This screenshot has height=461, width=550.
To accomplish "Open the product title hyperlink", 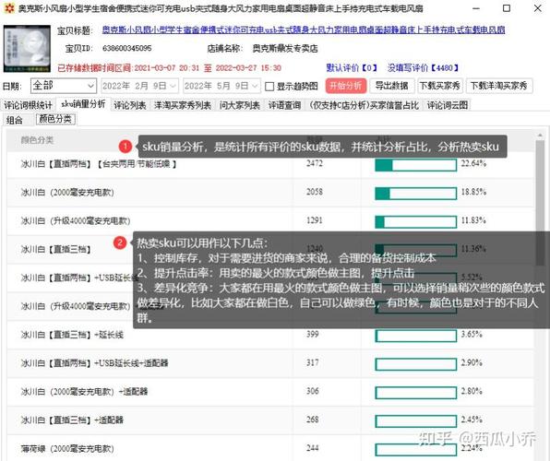I will coord(304,30).
